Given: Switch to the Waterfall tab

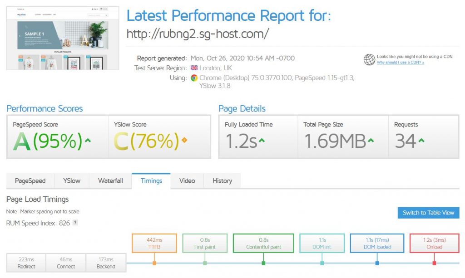Looking at the screenshot, I should point(110,180).
